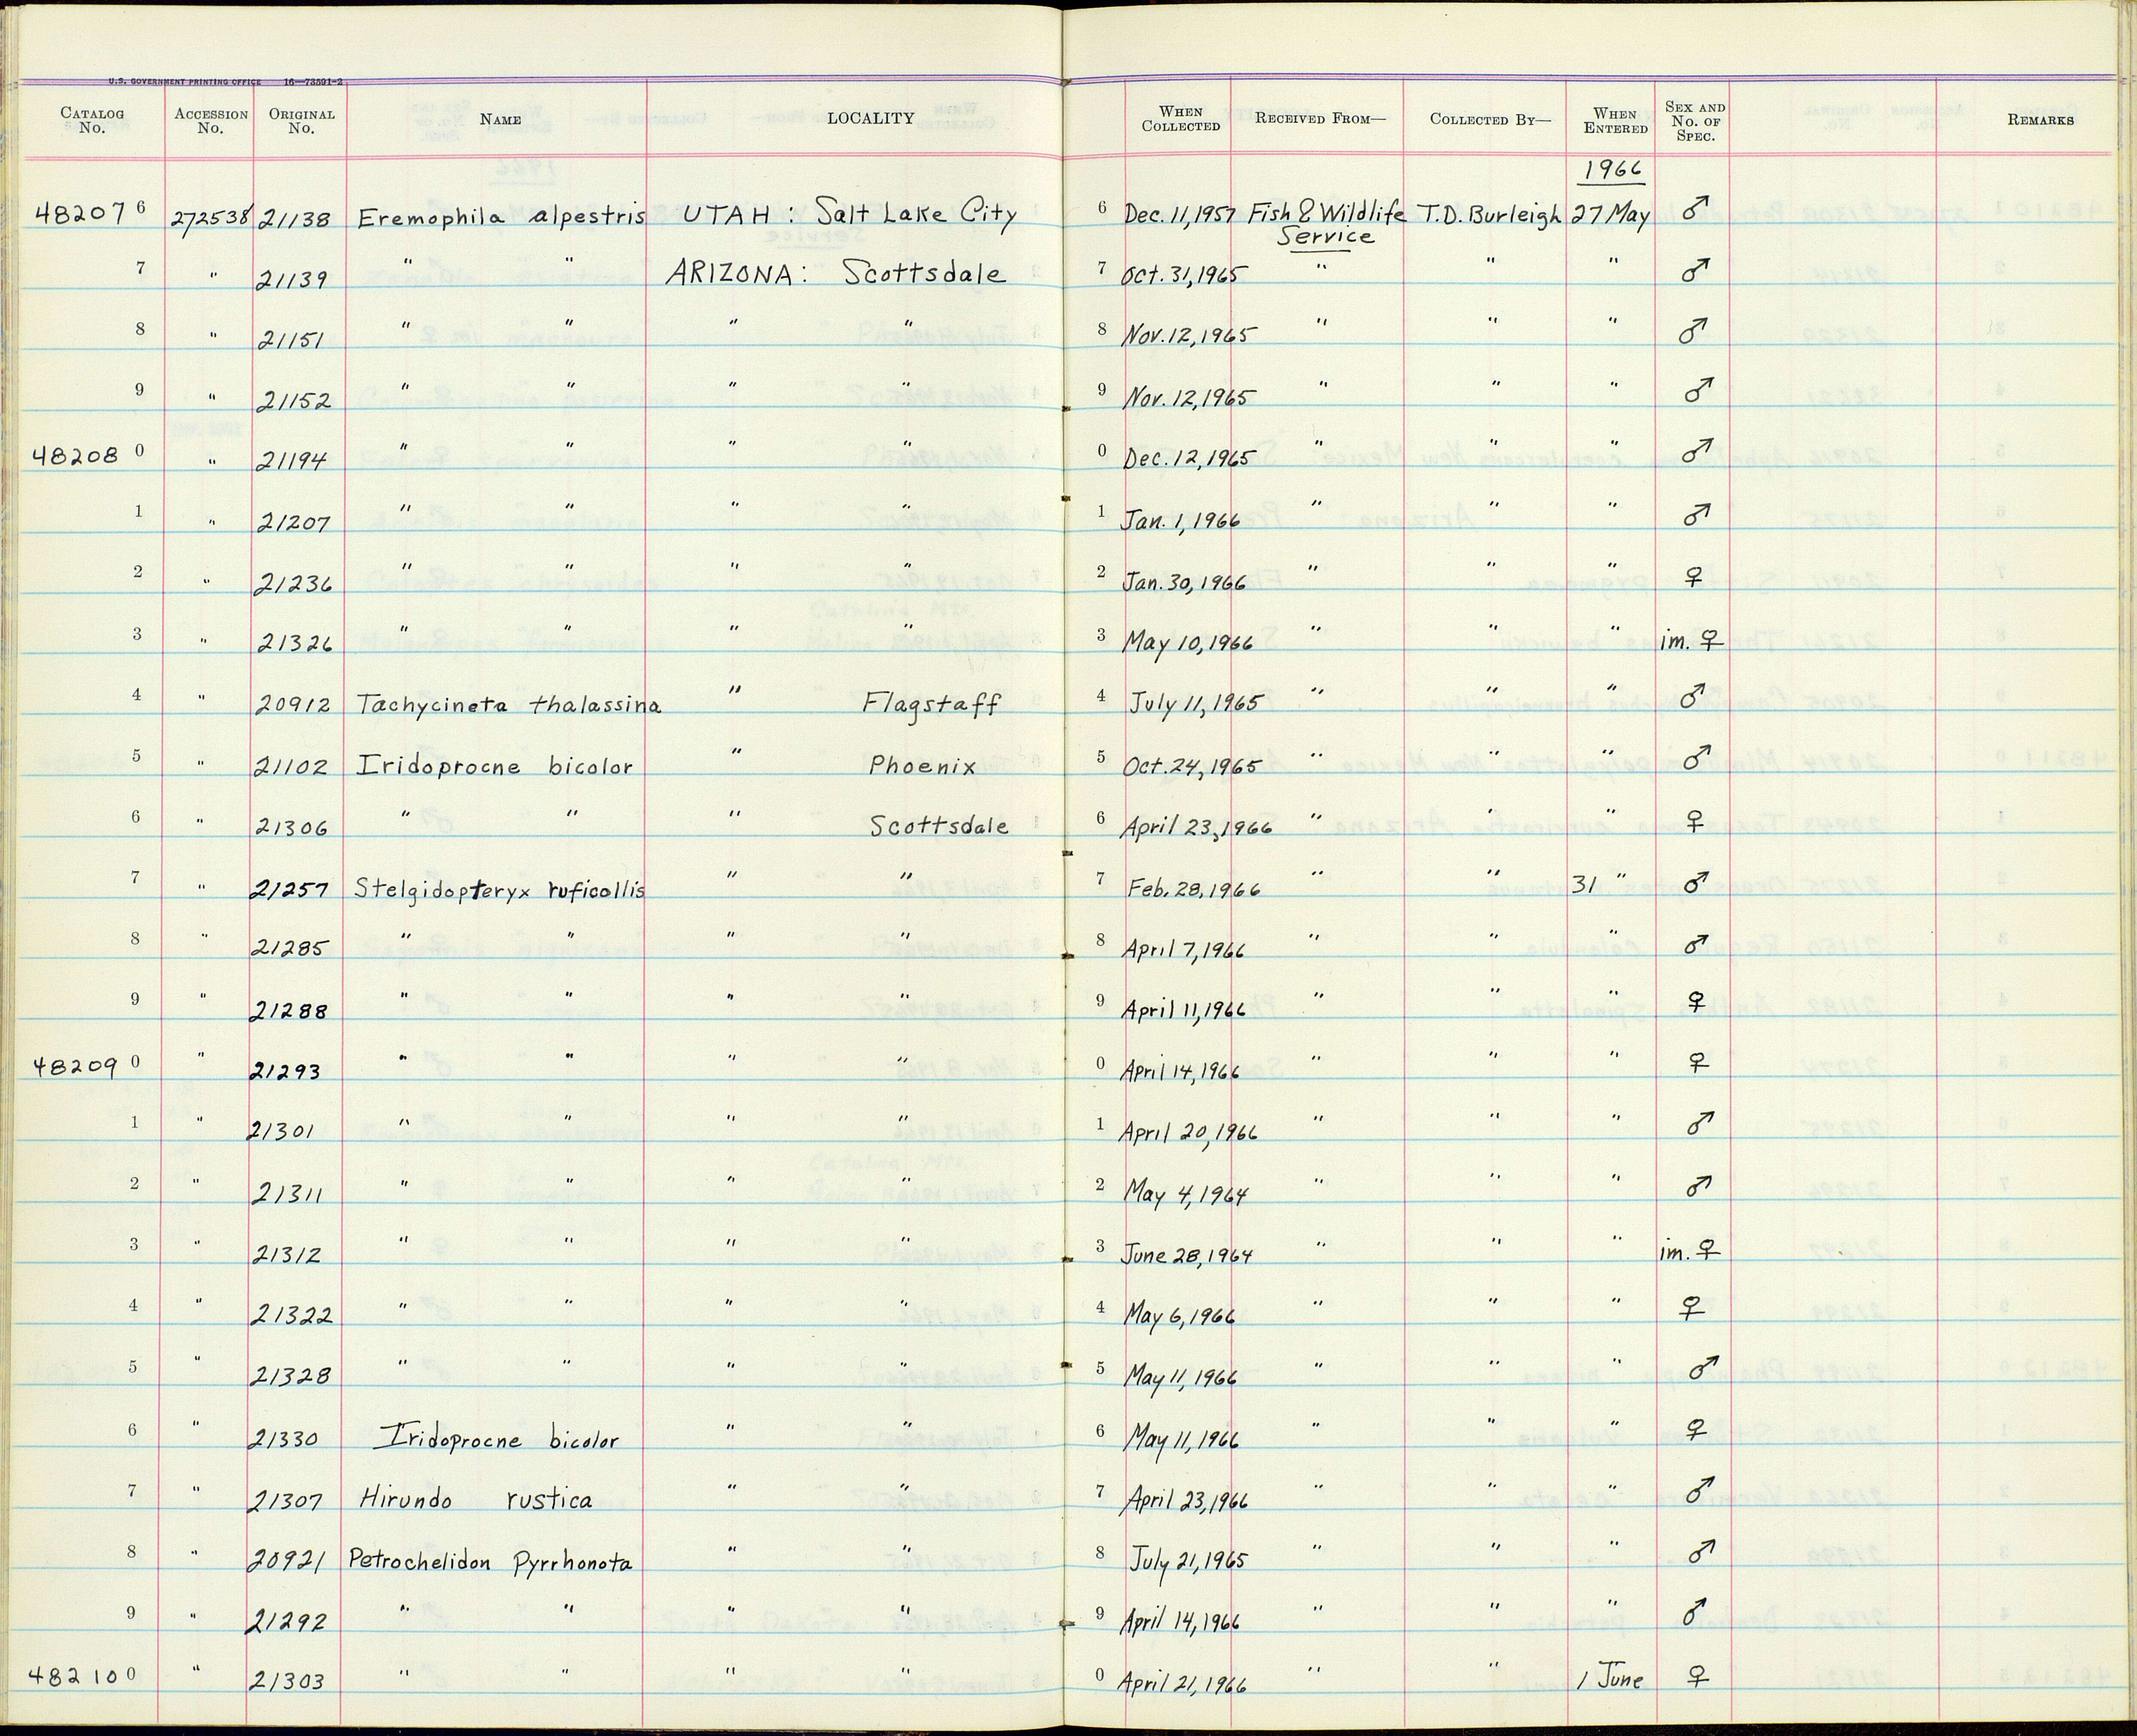Select original number 21328
Viewport: 2137px width, 1736px height.
(290, 1376)
